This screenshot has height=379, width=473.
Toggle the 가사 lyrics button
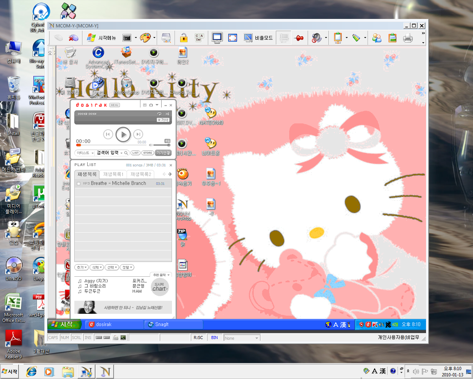tap(163, 120)
